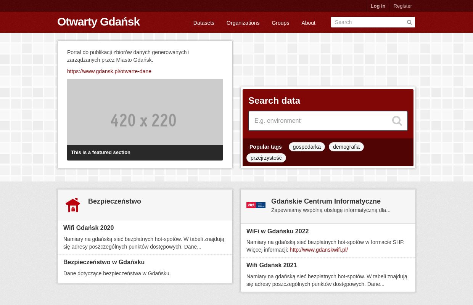Open the Groups menu item
This screenshot has height=305, width=473.
(x=280, y=23)
